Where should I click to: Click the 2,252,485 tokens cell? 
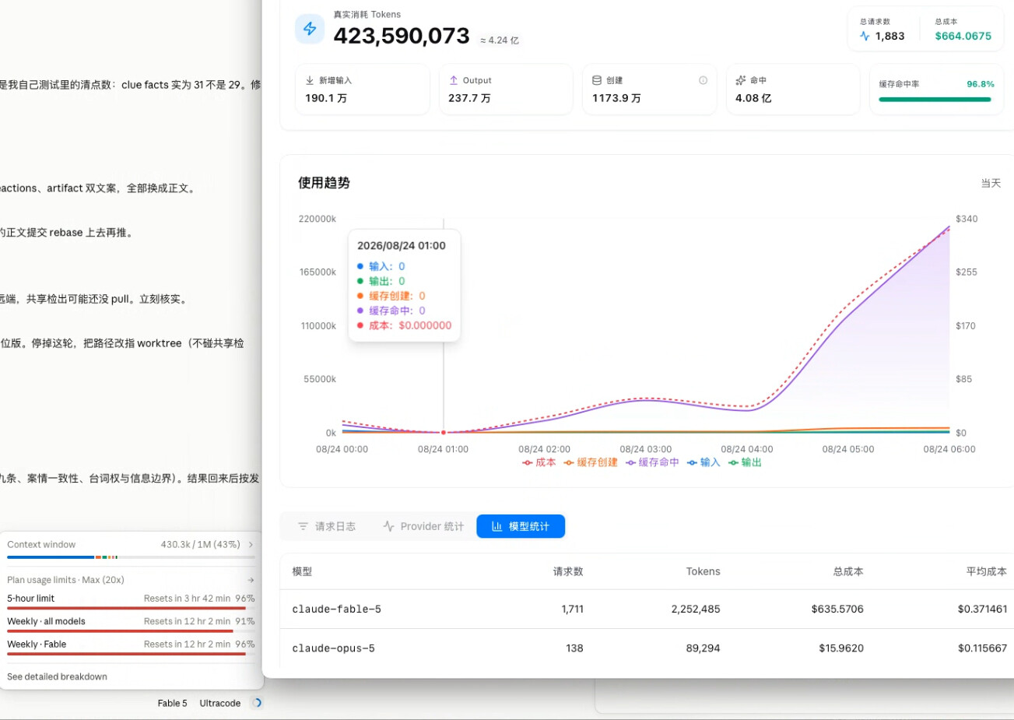pos(696,609)
